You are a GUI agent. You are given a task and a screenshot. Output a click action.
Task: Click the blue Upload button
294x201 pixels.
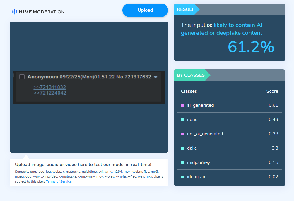point(145,10)
